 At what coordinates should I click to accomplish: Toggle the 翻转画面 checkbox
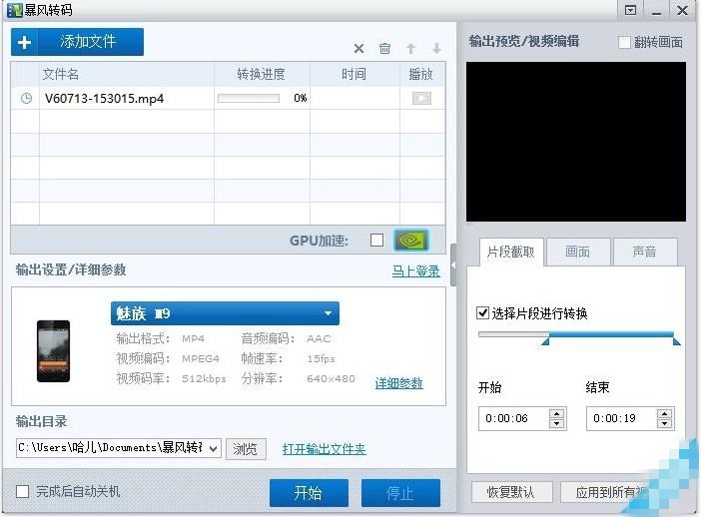[x=624, y=43]
